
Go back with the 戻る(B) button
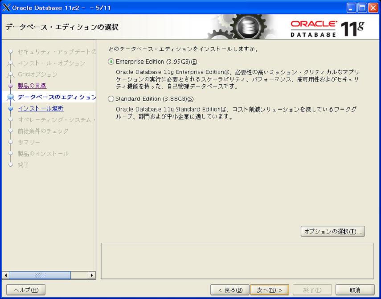click(x=230, y=290)
